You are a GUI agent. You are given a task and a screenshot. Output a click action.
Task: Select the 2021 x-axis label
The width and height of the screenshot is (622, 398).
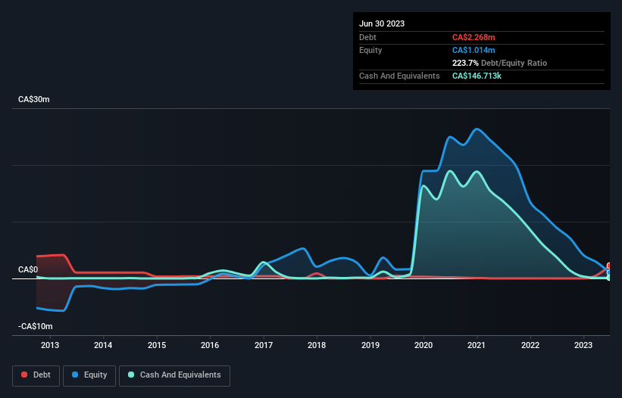(477, 345)
